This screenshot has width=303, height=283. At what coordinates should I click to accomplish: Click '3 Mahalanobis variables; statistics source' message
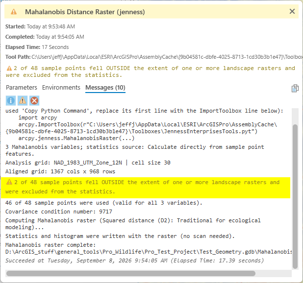click(135, 150)
